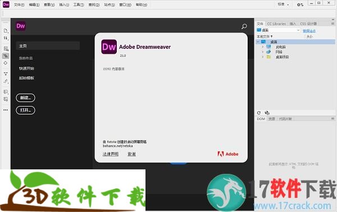
Task: Click the 15392 内部版本 build text
Action: pos(113,69)
